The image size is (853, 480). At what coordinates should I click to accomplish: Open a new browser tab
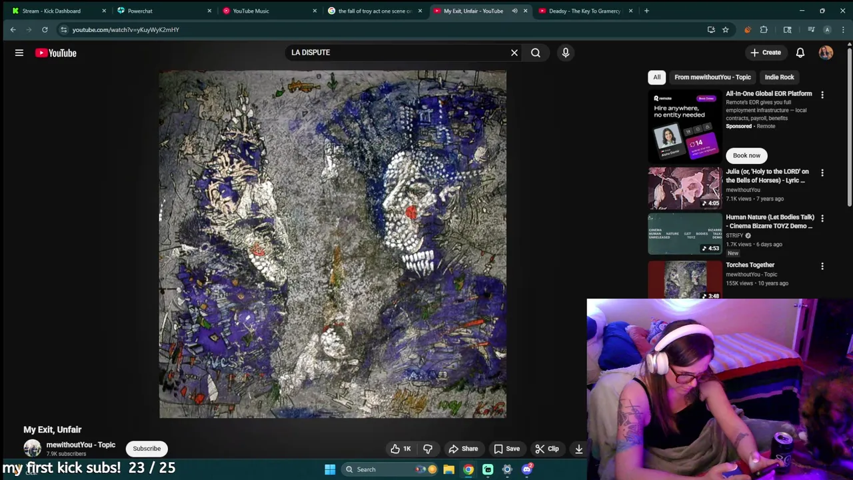click(x=646, y=11)
